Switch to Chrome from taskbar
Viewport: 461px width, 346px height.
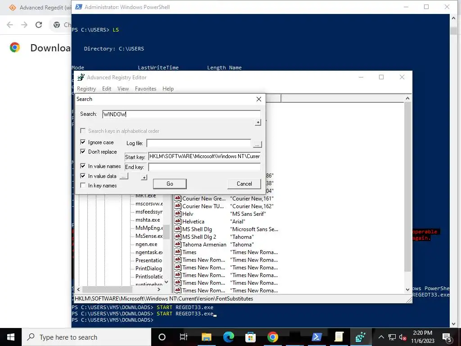(x=272, y=337)
